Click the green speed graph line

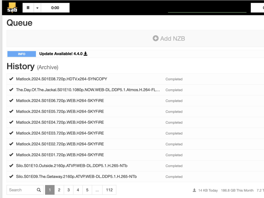click(x=207, y=12)
